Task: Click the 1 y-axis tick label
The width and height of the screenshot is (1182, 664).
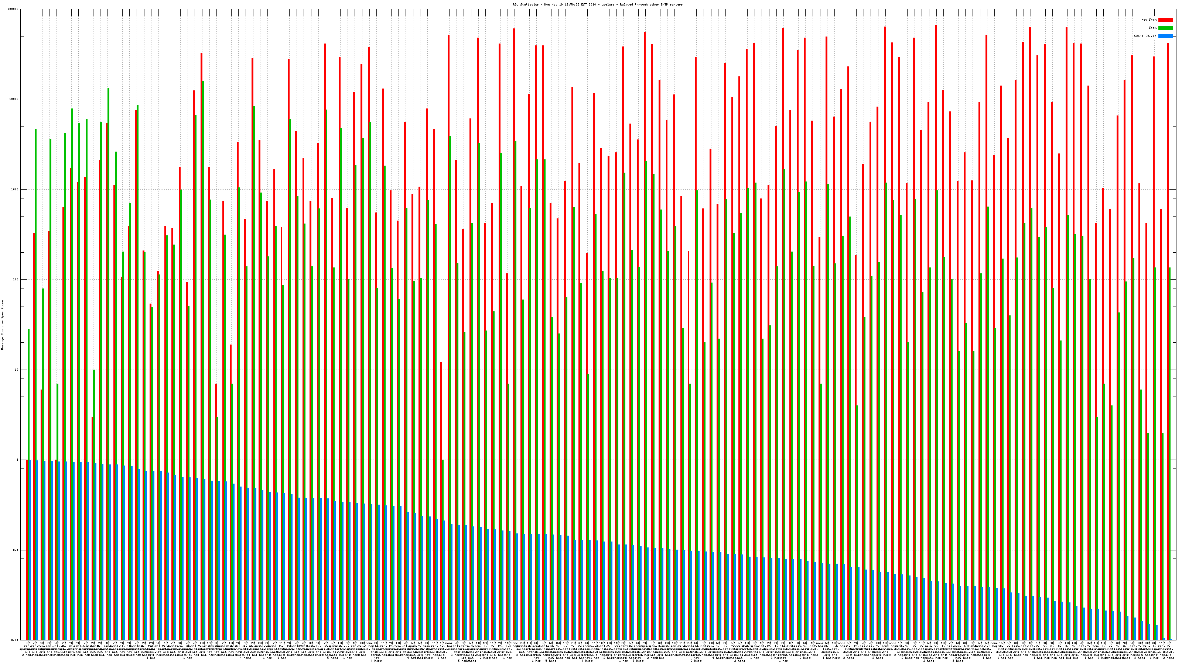Action: click(x=18, y=460)
